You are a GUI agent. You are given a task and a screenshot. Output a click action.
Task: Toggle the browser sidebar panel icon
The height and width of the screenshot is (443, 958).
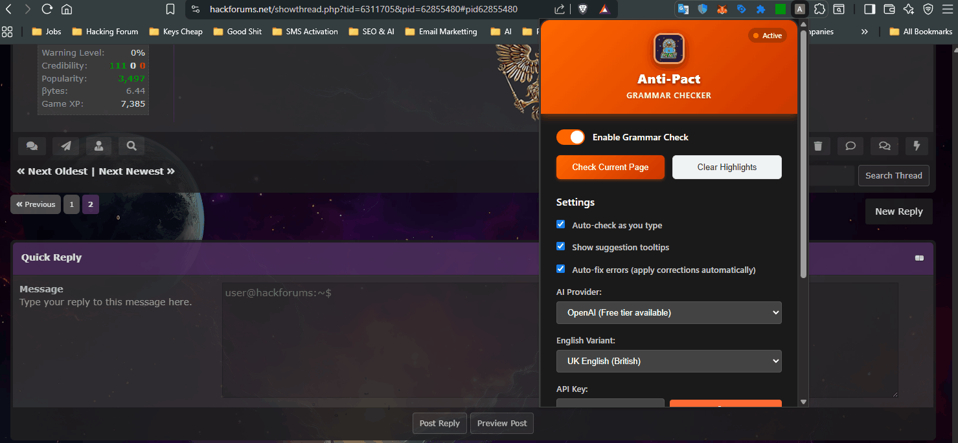tap(870, 9)
